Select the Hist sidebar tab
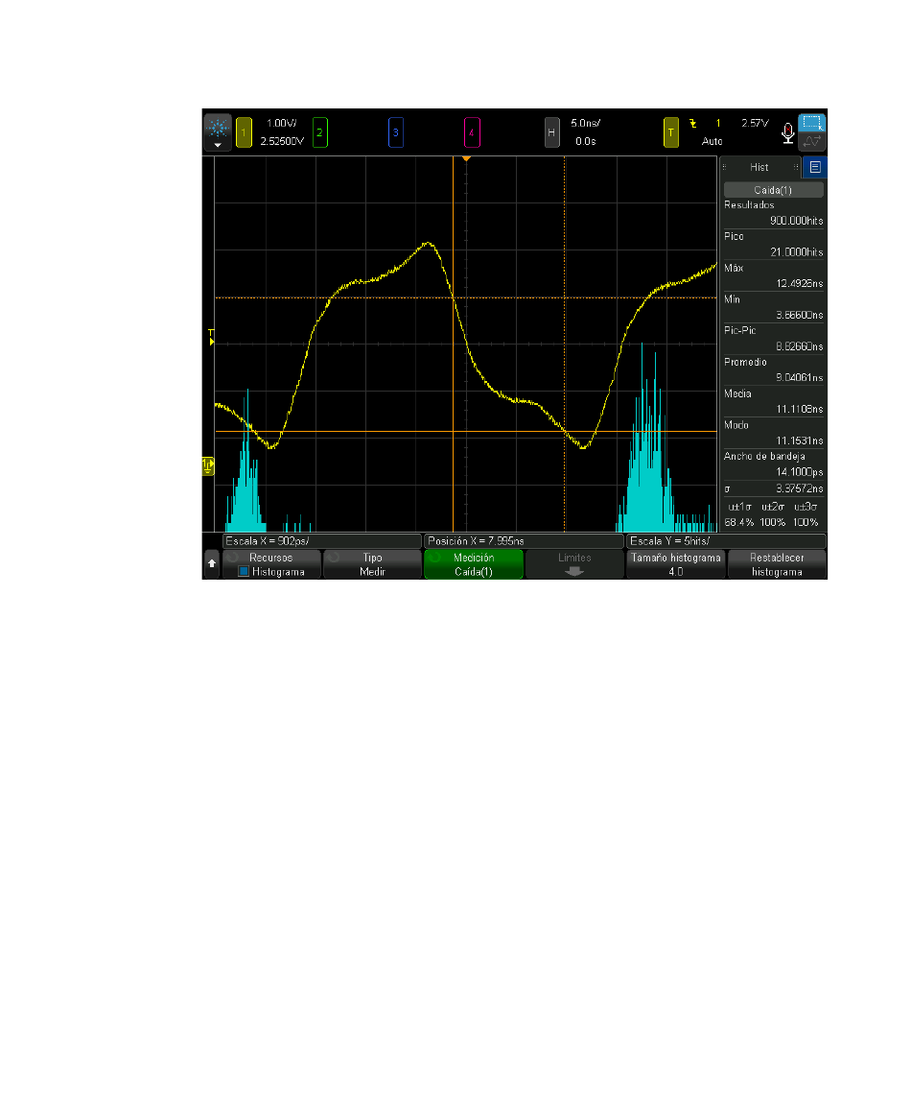 tap(759, 167)
